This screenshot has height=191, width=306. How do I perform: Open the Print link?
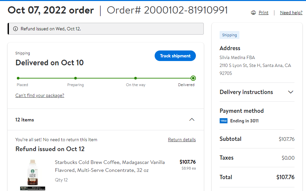point(263,13)
